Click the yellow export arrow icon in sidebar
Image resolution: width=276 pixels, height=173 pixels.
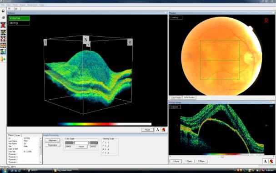(3, 59)
